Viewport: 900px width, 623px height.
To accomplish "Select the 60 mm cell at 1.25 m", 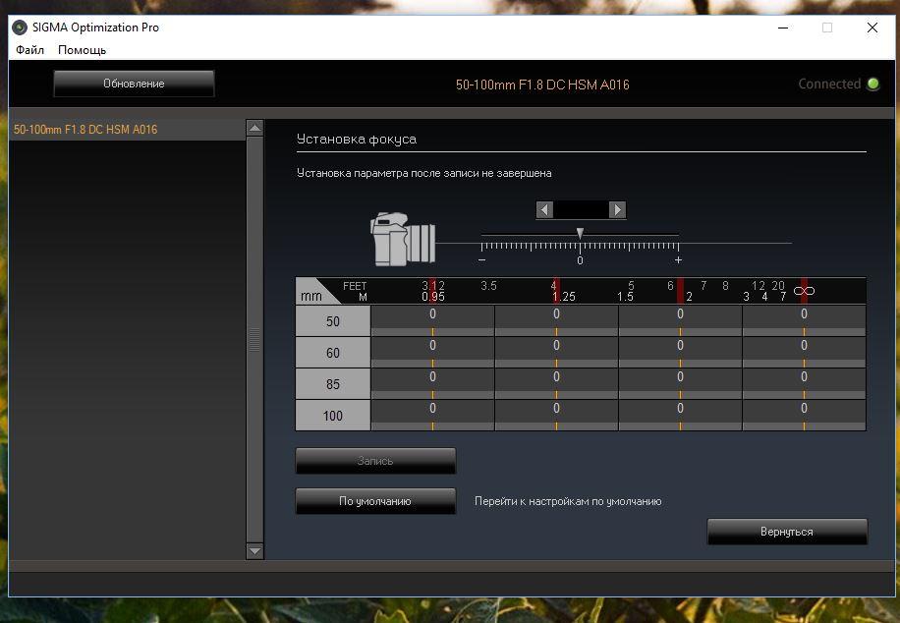I will click(x=557, y=352).
